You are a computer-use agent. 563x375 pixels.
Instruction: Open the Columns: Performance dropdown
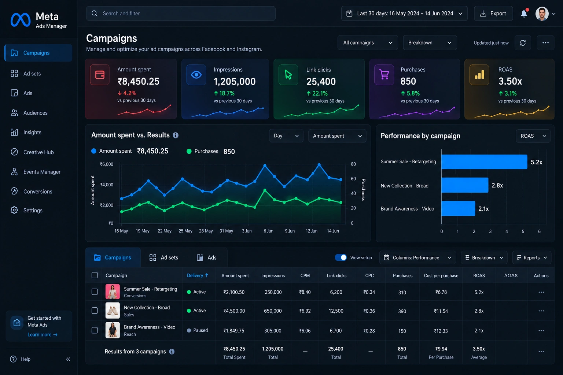417,258
